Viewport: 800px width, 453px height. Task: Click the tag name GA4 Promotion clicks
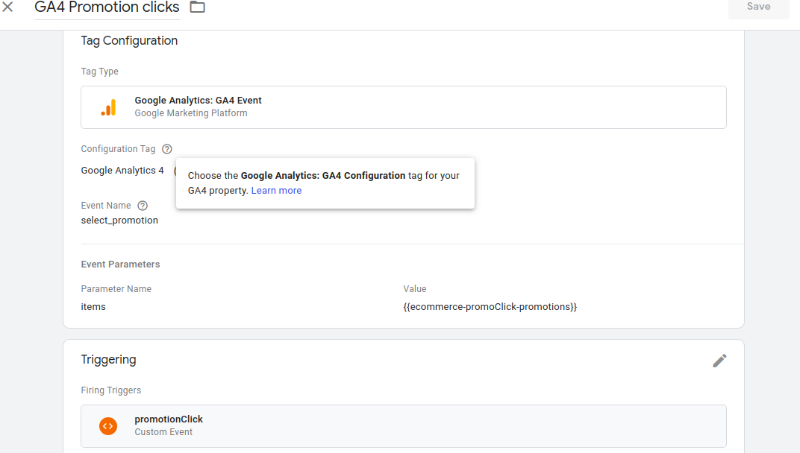107,7
